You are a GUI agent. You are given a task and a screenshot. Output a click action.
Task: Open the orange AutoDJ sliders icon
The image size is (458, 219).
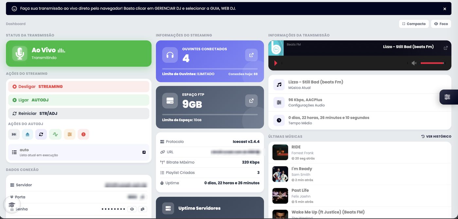pos(69,134)
